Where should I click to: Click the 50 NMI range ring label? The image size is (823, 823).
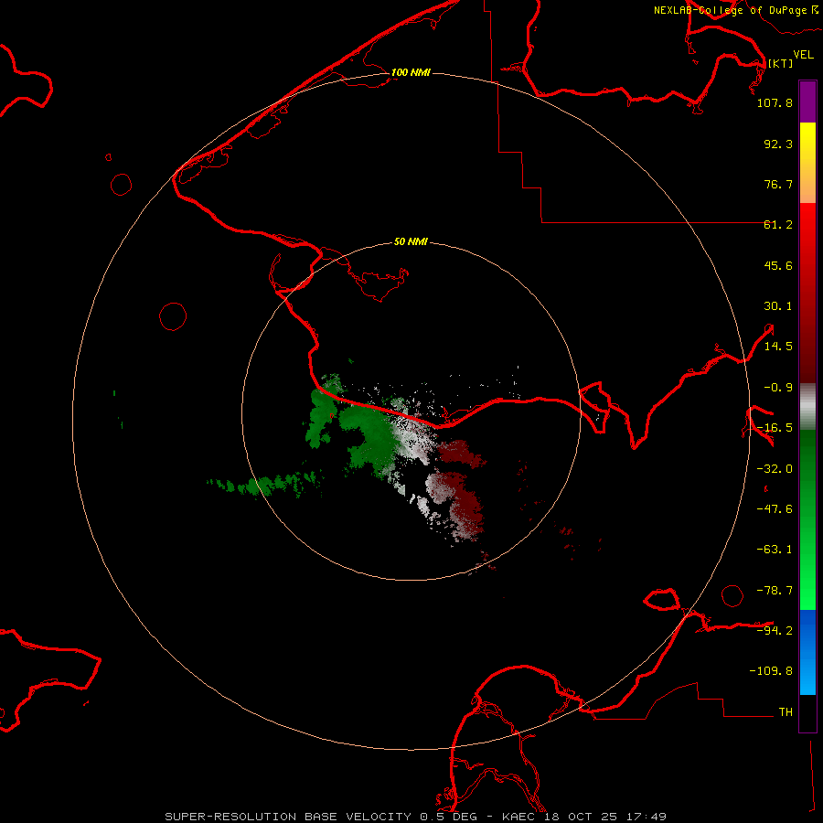(x=411, y=241)
